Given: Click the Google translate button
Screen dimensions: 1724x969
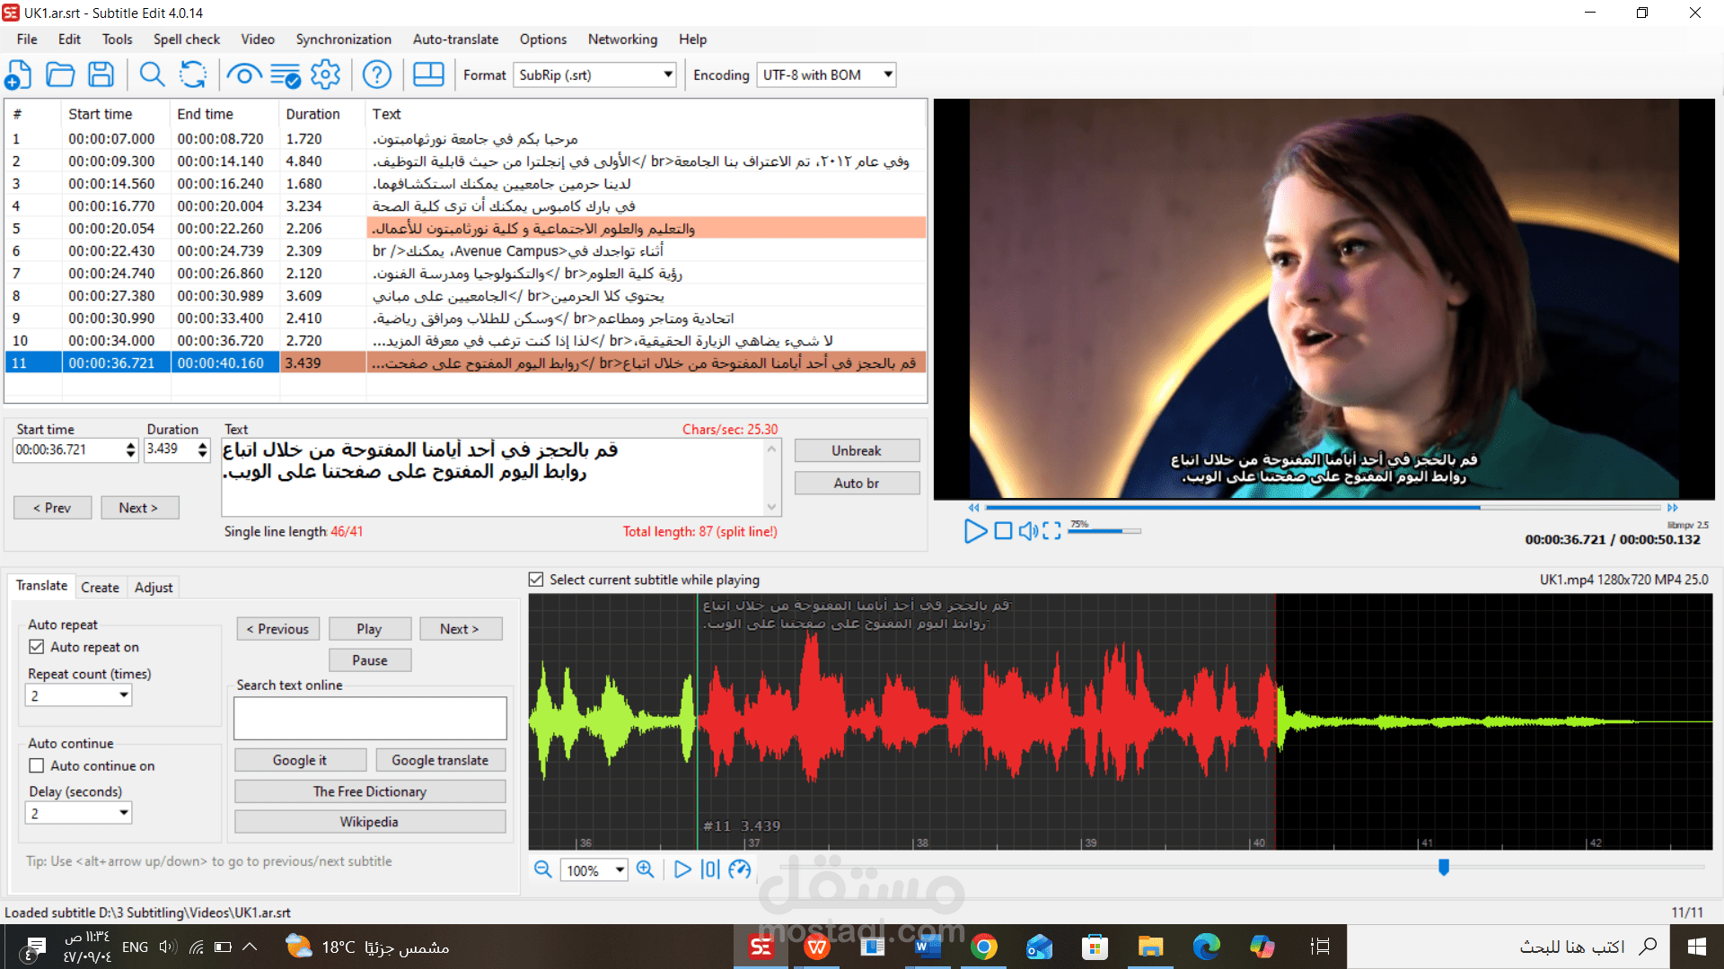Looking at the screenshot, I should coord(441,759).
